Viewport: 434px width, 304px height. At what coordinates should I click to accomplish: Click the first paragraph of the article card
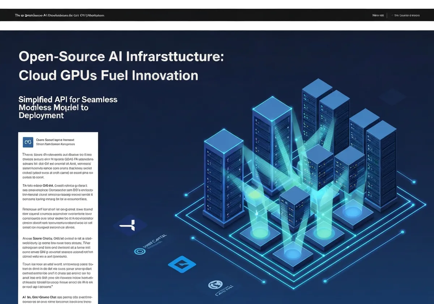tap(58, 166)
